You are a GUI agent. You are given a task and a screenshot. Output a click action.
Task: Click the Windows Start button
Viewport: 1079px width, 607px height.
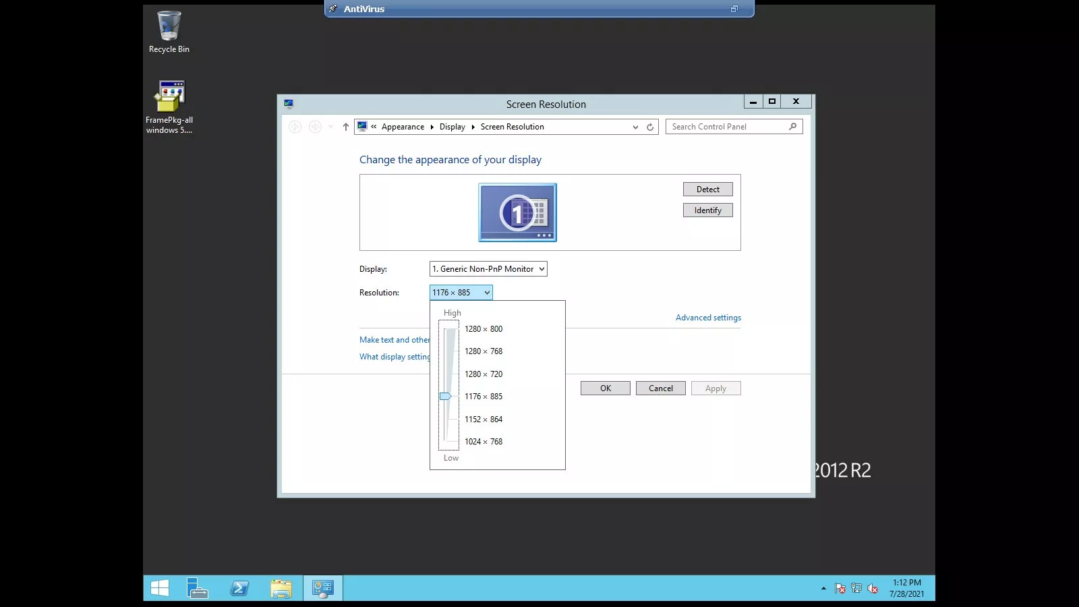point(160,588)
